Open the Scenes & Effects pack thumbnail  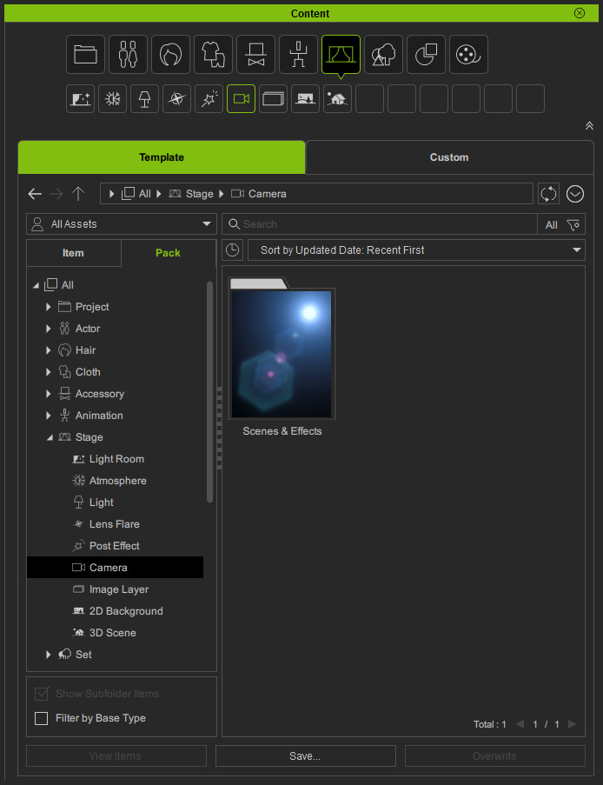(282, 350)
